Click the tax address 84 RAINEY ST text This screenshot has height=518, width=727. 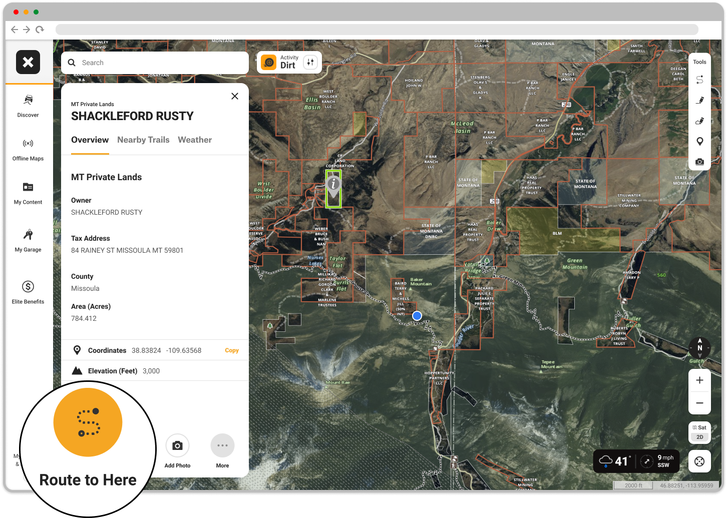pos(127,250)
